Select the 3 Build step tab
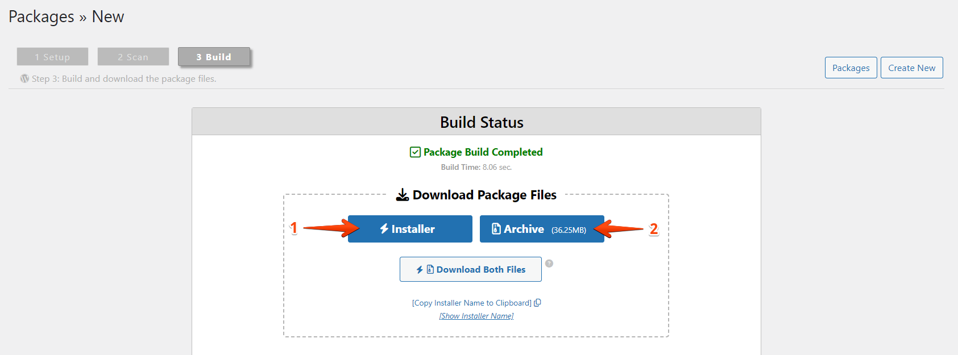Image resolution: width=958 pixels, height=355 pixels. click(214, 57)
